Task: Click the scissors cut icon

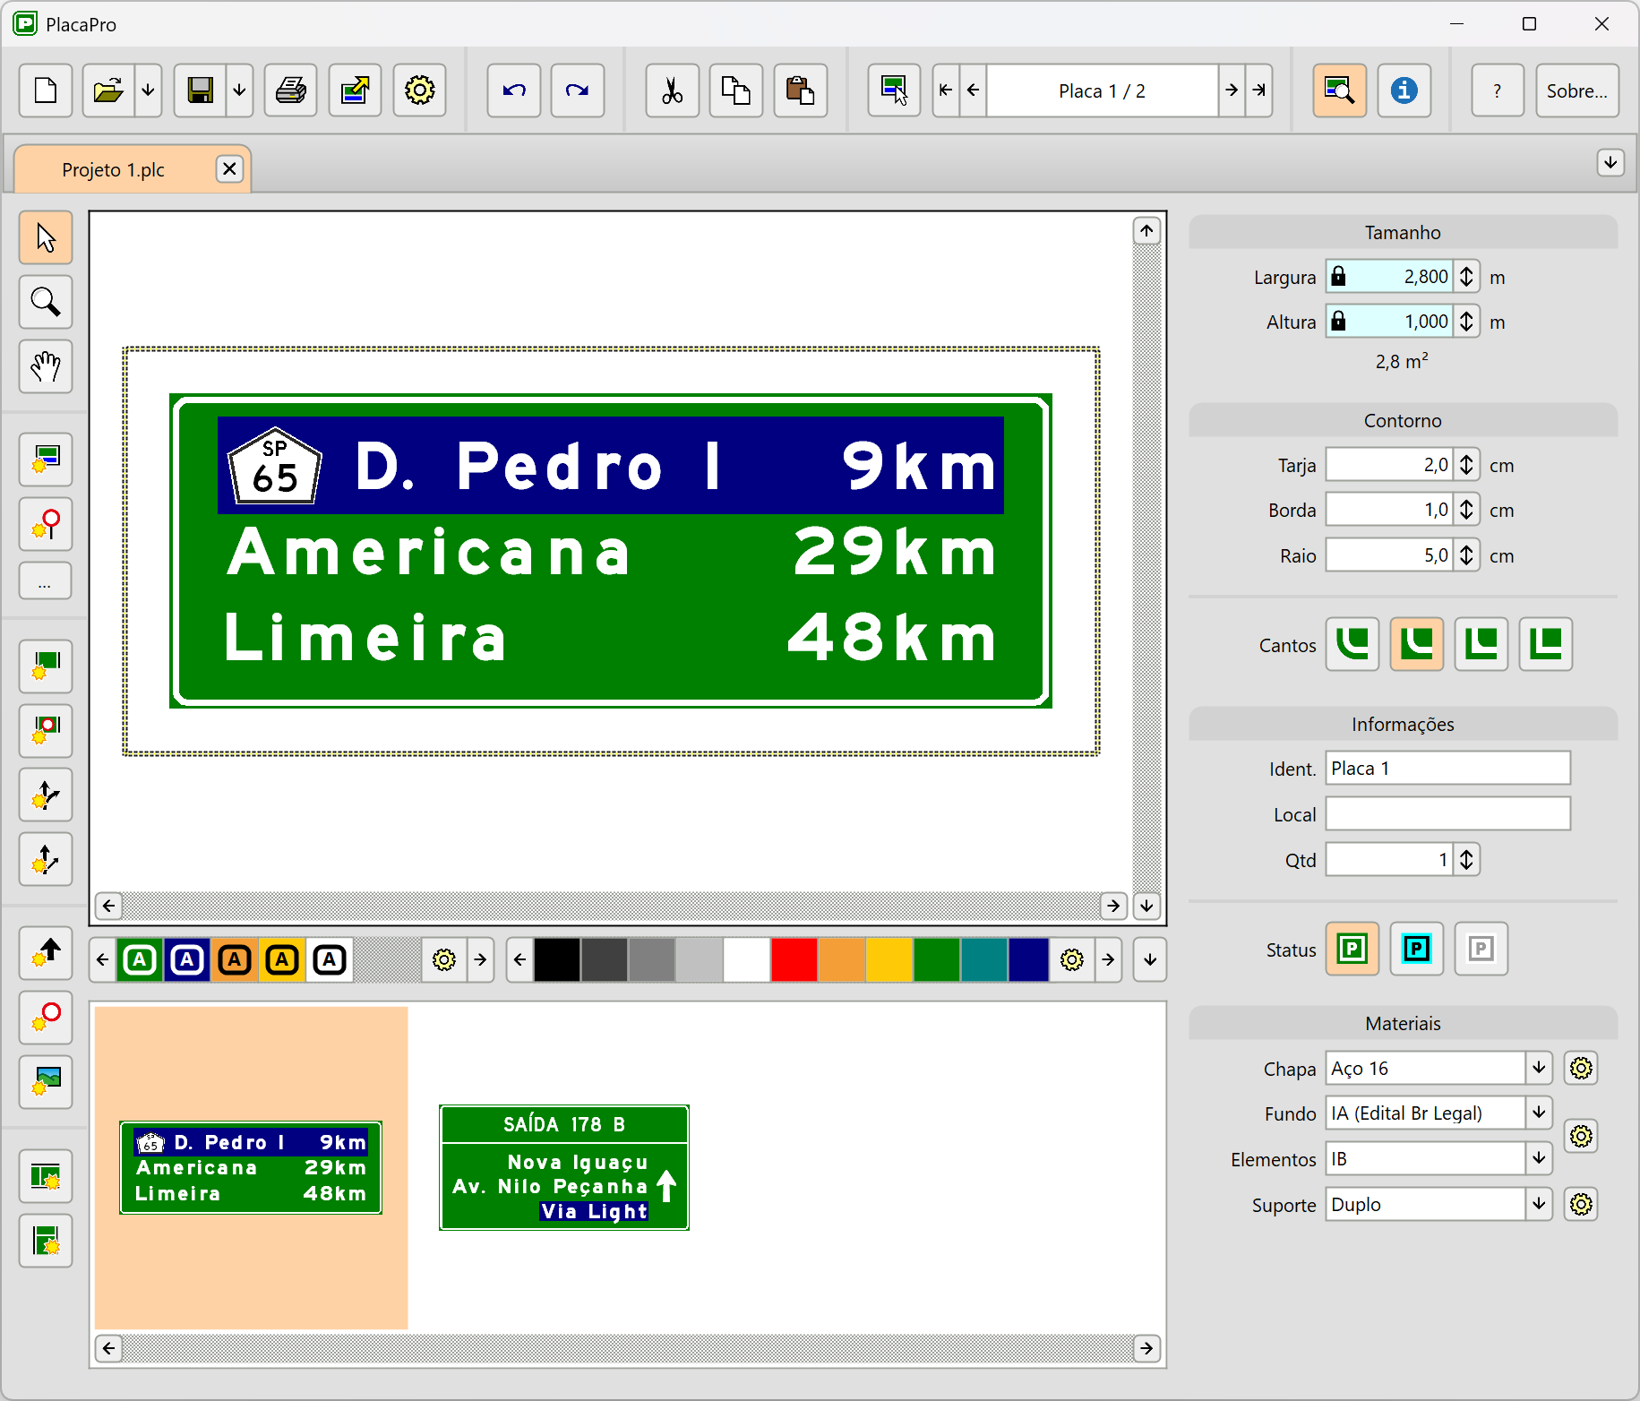Action: pyautogui.click(x=672, y=90)
